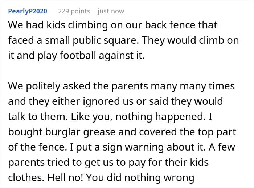Viewport: 254px width, 188px height.
Task: Click the 229 points score
Action: 74,11
